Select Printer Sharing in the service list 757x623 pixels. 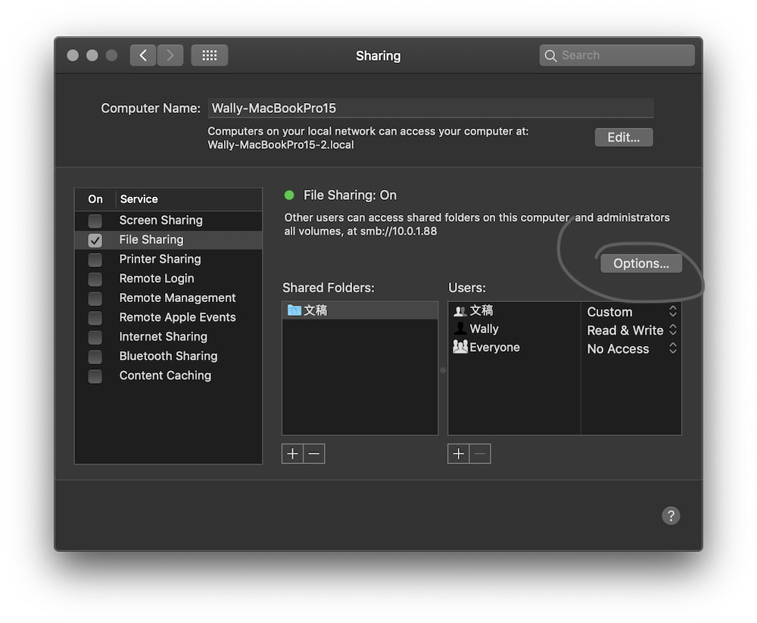click(x=160, y=259)
